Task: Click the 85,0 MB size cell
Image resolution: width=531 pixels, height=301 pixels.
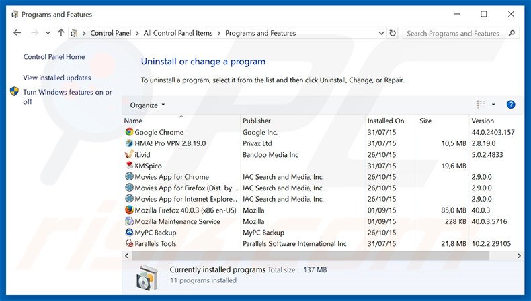Action: (x=454, y=210)
